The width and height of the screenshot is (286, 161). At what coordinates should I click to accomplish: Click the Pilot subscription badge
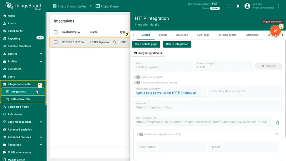point(214,4)
